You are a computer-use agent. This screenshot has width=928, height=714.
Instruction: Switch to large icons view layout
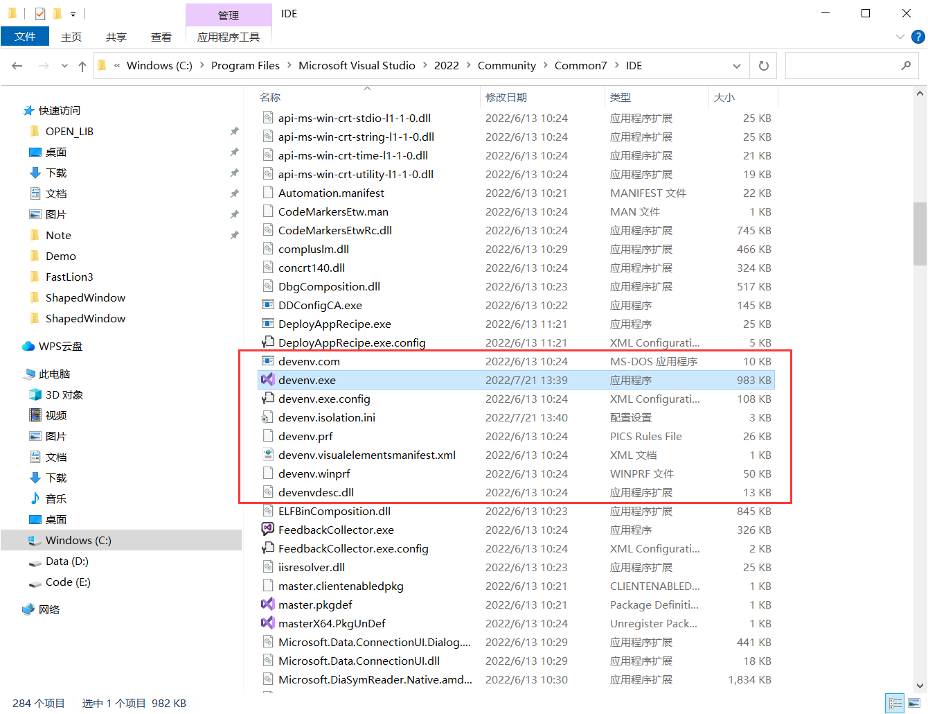914,703
